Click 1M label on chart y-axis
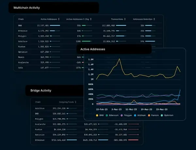This screenshot has width=196, height=150. coord(92,79)
